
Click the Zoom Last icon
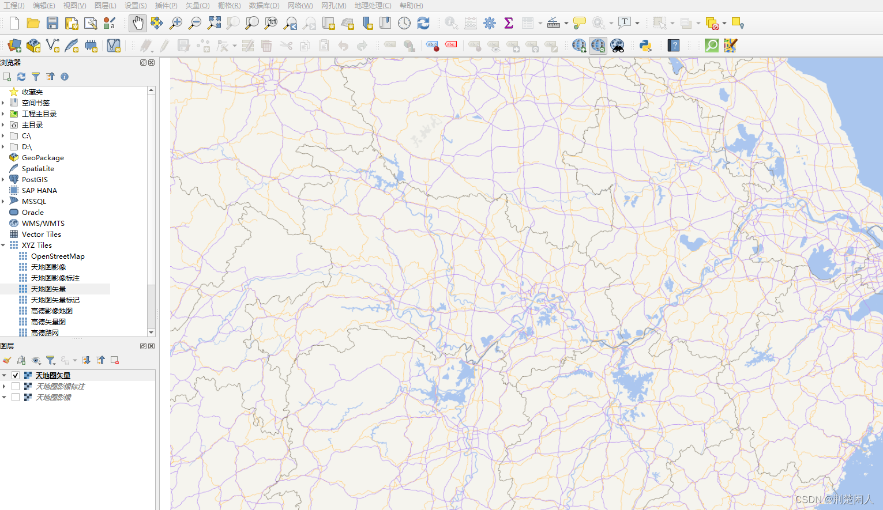click(290, 23)
